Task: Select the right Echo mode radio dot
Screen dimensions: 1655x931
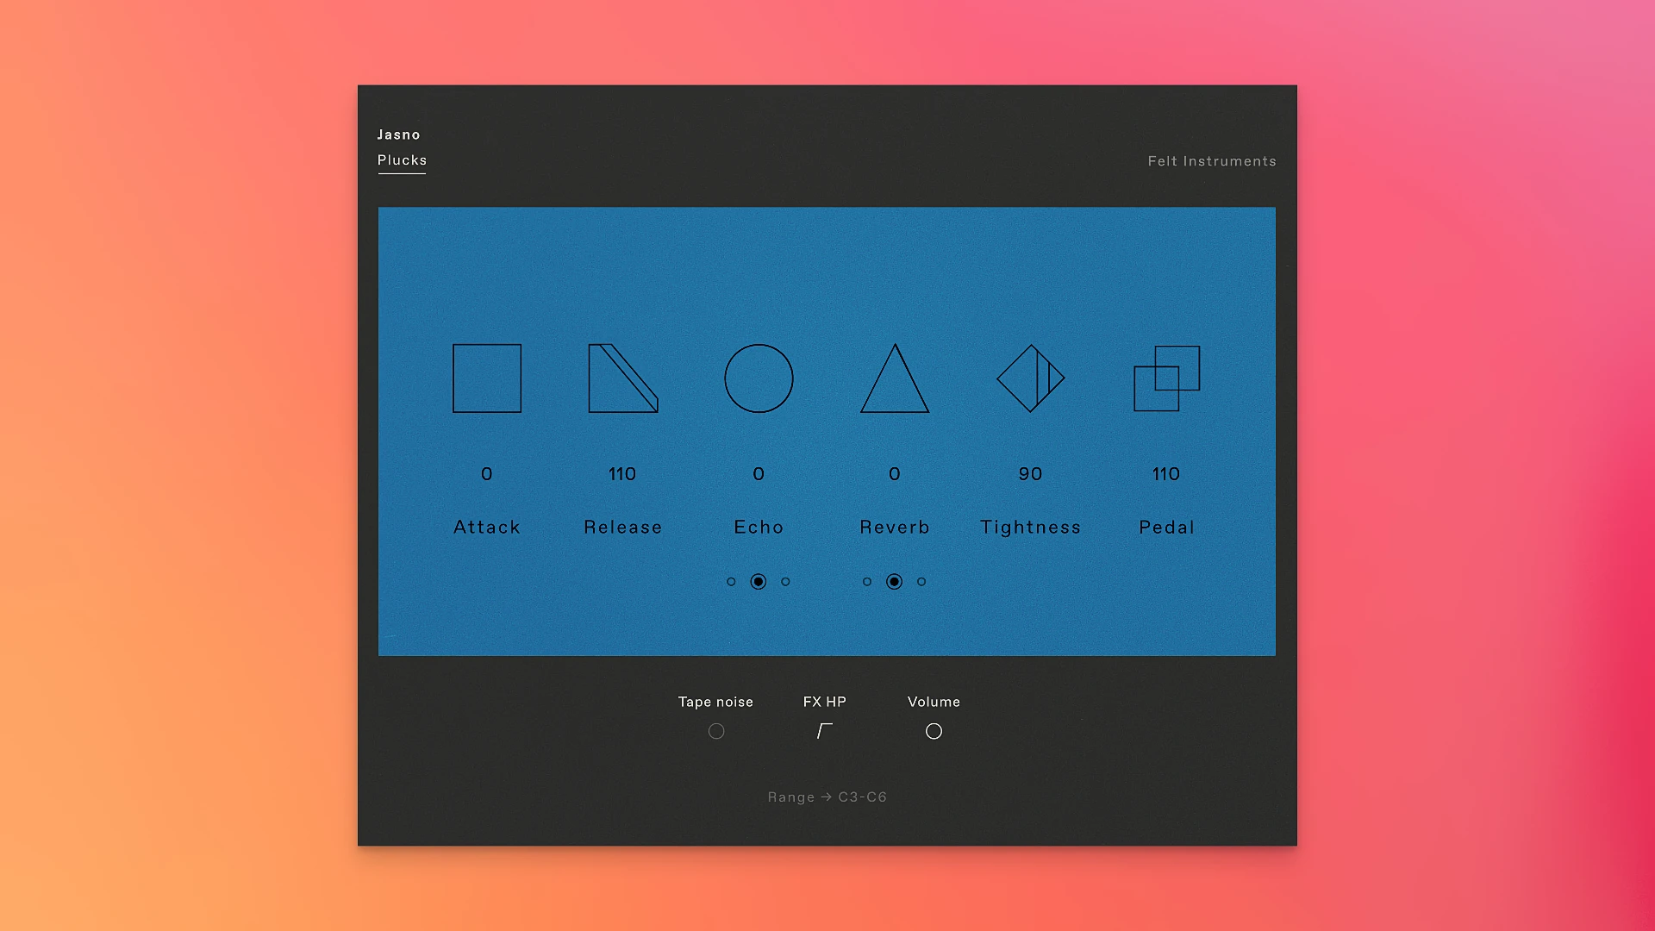Action: pos(785,582)
